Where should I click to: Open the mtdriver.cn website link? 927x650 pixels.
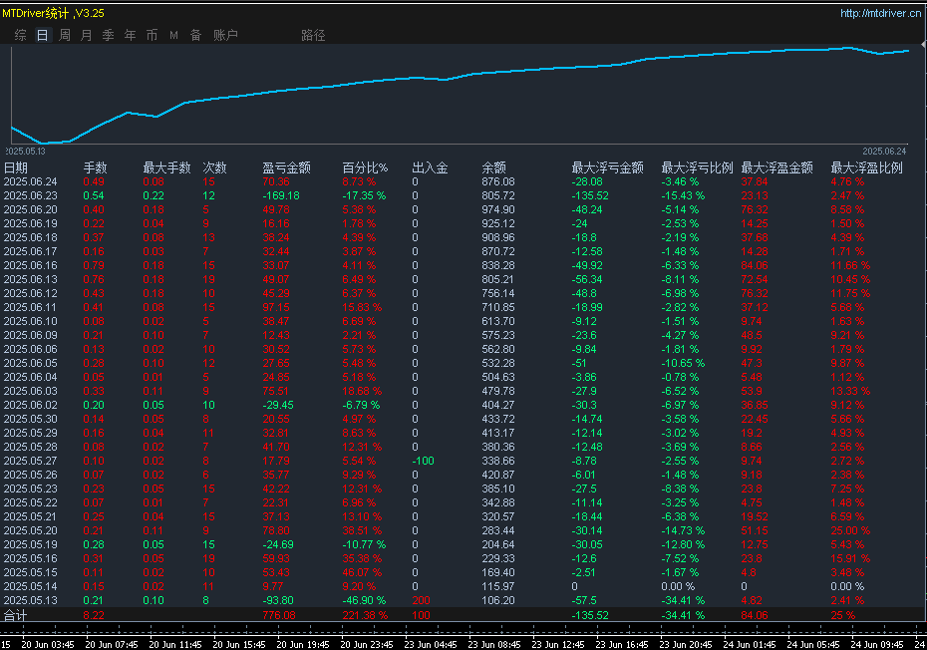879,13
